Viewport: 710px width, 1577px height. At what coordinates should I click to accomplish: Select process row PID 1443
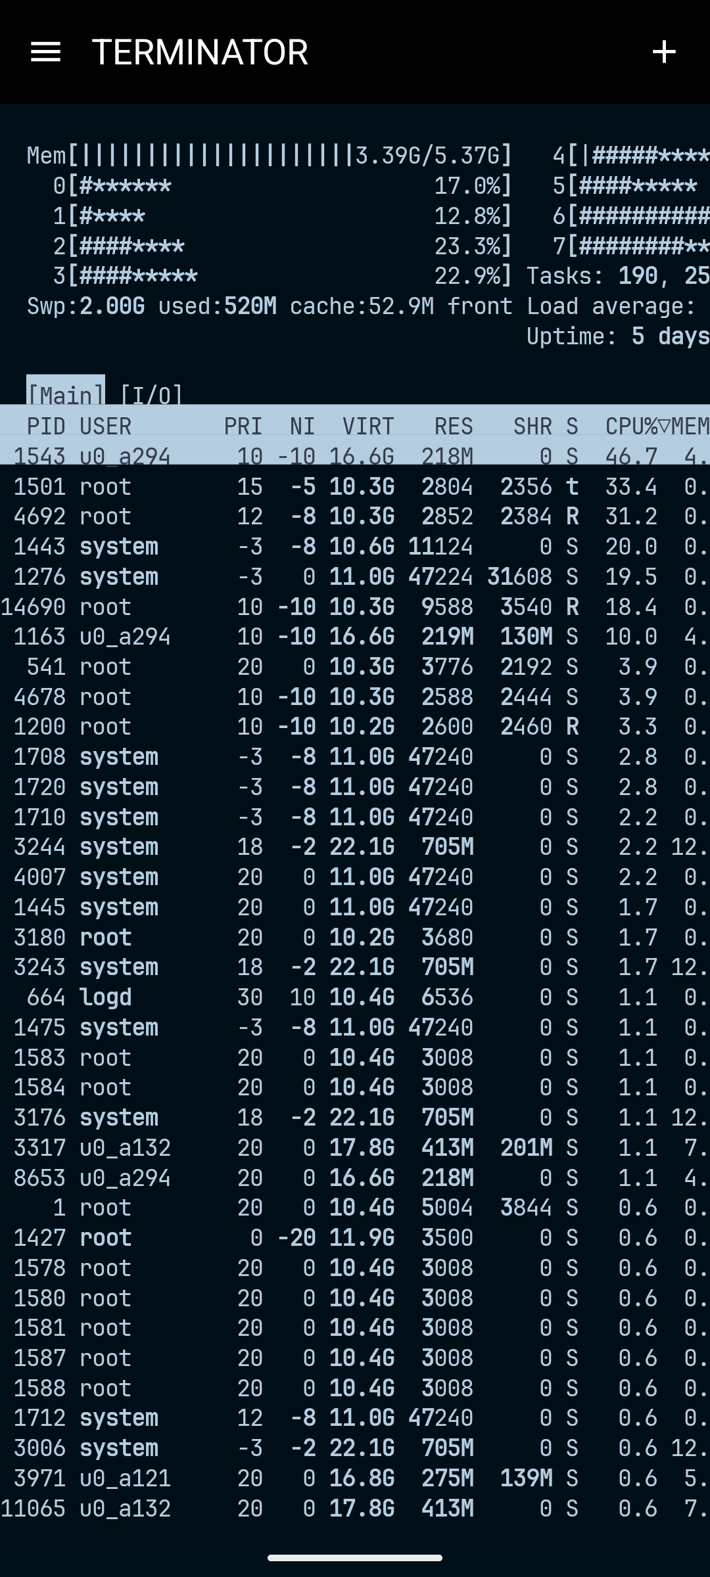(x=355, y=547)
